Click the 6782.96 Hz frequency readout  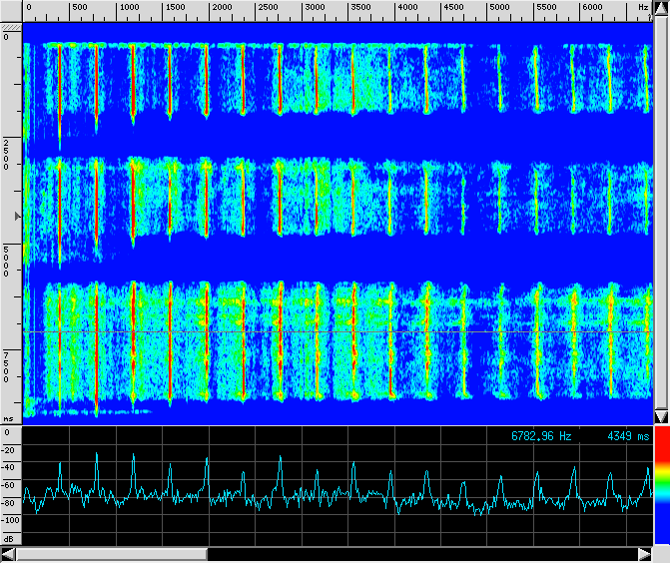click(x=541, y=436)
